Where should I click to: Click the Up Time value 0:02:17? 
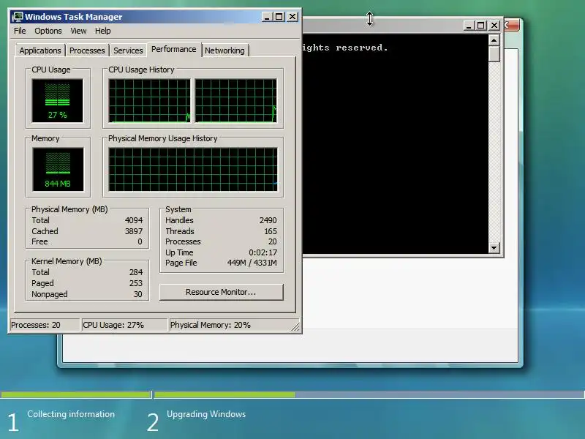click(x=263, y=252)
